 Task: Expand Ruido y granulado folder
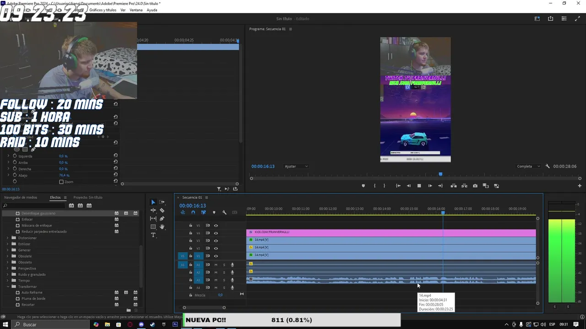click(x=8, y=275)
